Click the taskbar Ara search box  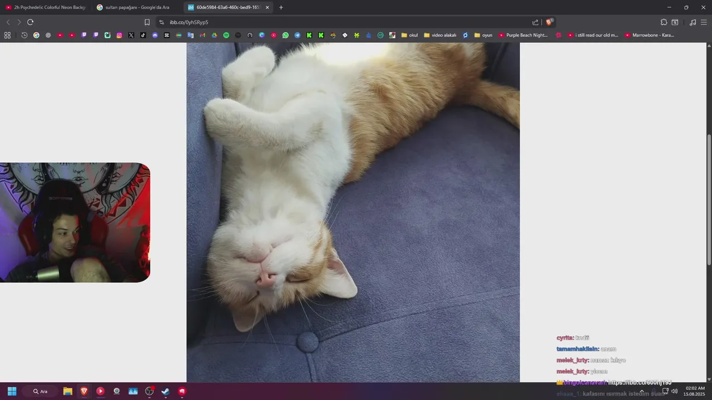coord(41,391)
